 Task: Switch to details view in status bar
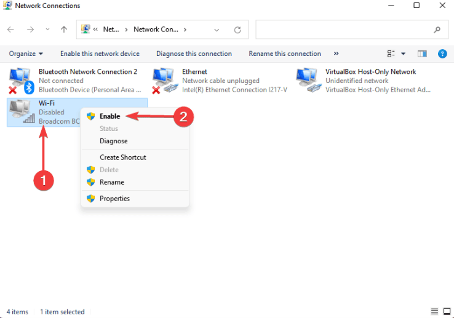tap(434, 311)
